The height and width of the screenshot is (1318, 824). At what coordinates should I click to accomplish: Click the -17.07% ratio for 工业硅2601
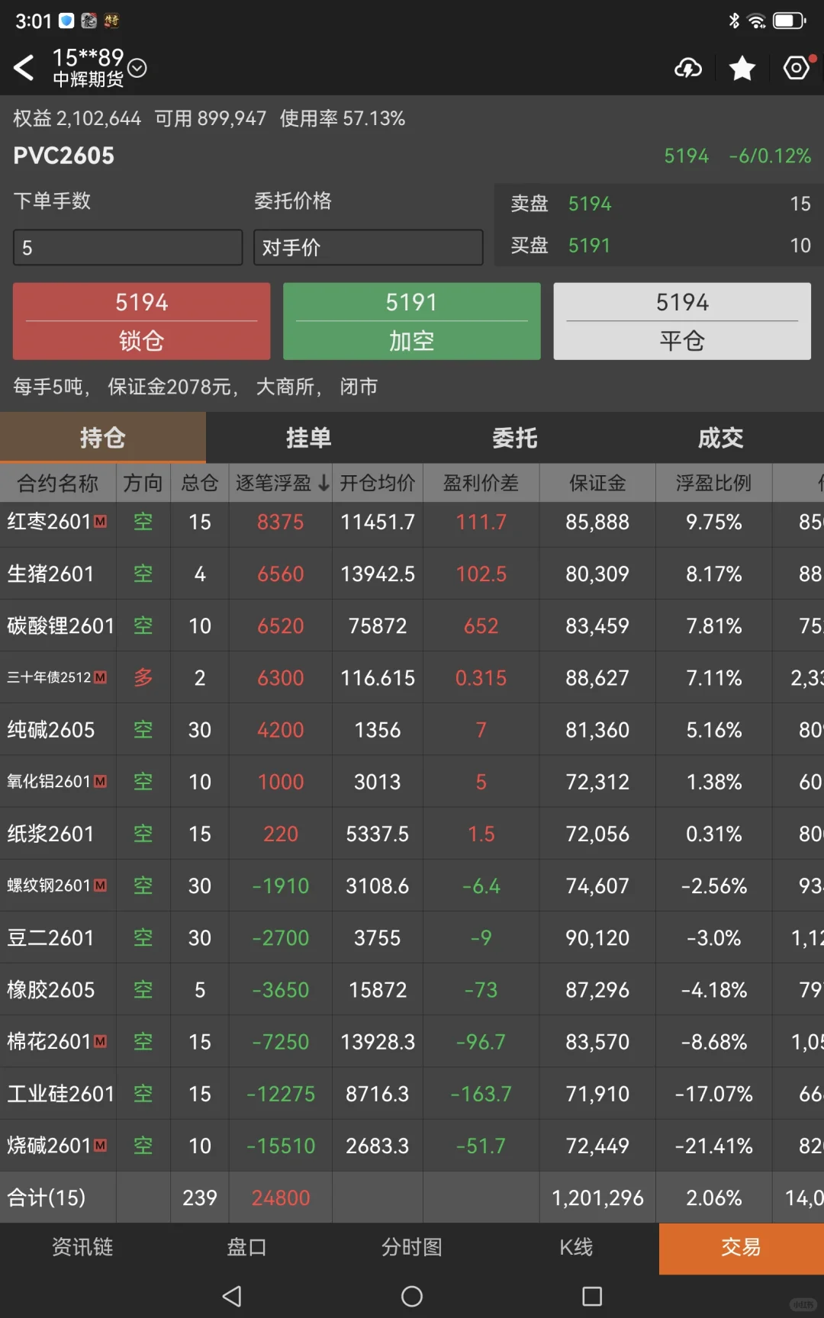(x=713, y=1094)
